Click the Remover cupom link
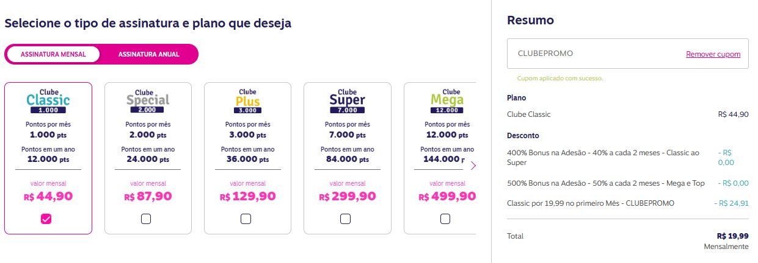The image size is (758, 263). click(713, 54)
